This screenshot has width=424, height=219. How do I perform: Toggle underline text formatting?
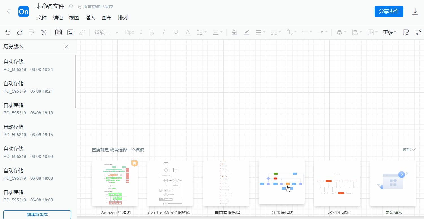(176, 32)
